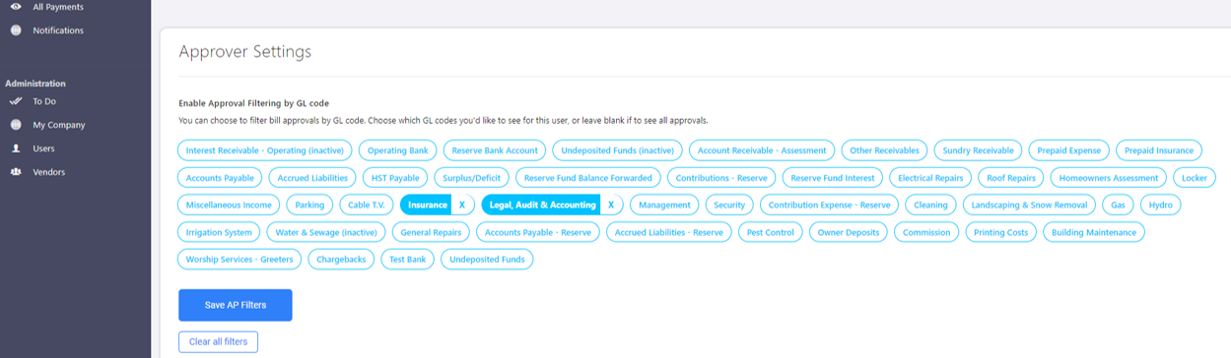Enable Reserve Fund Balance Forwarded filter
Image resolution: width=1231 pixels, height=358 pixels.
click(588, 178)
